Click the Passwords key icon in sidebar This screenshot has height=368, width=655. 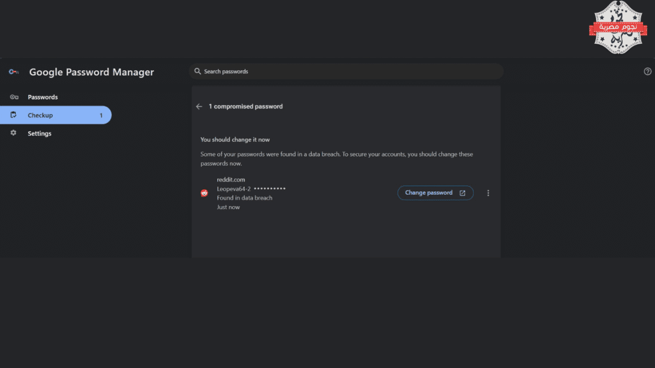tap(14, 97)
